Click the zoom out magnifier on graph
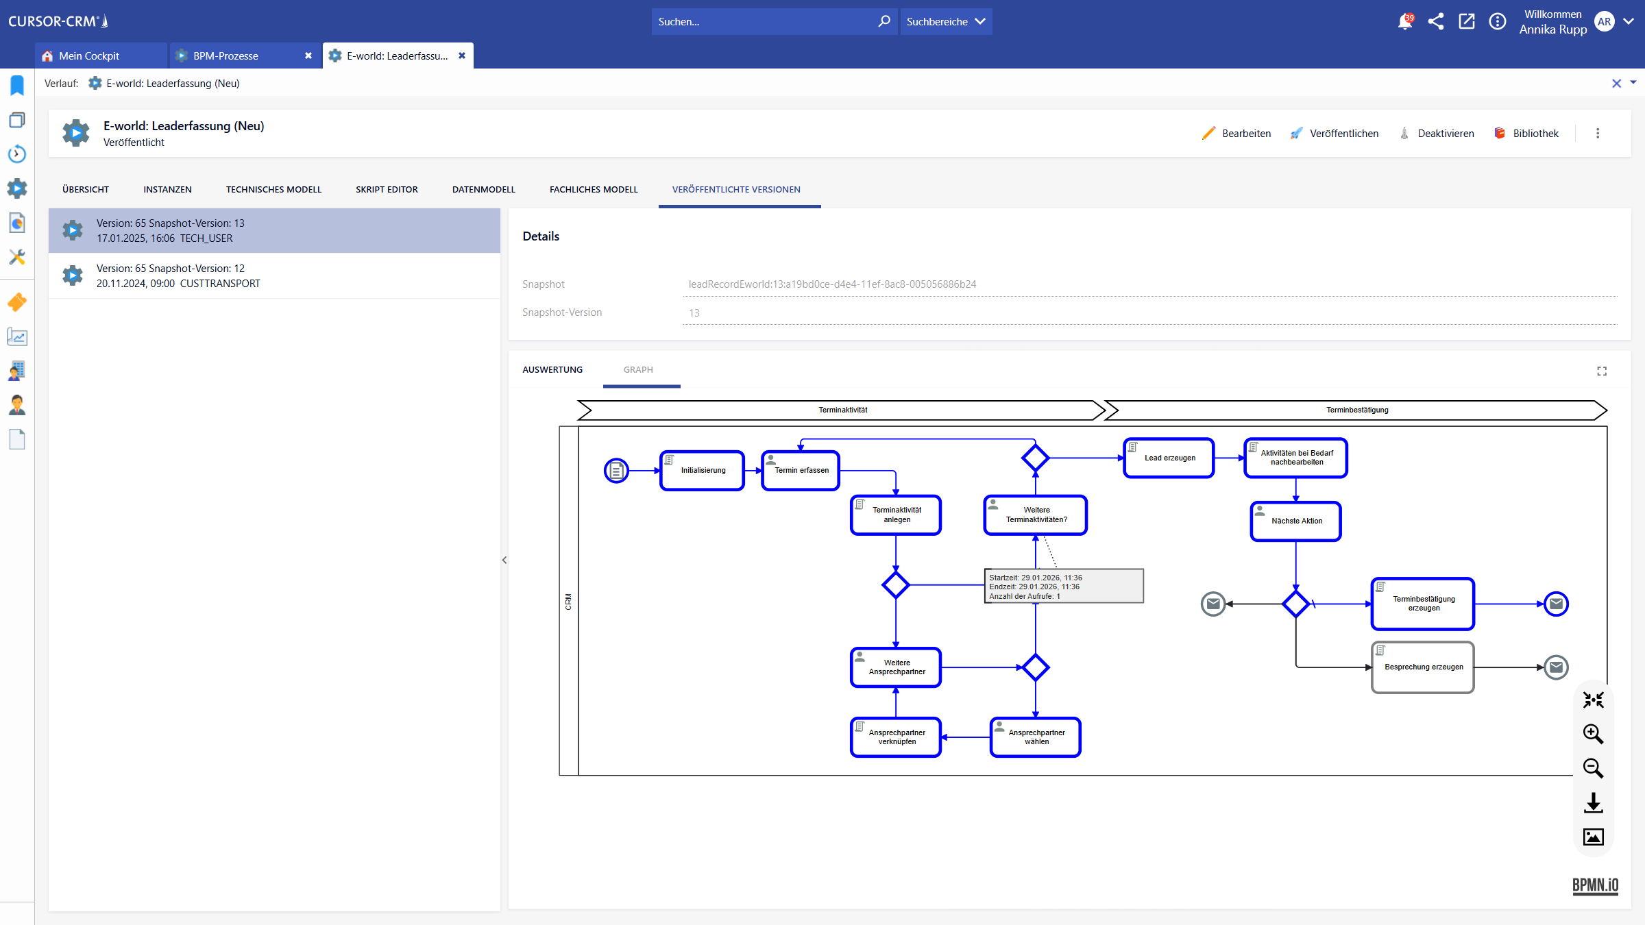1645x925 pixels. [x=1593, y=768]
